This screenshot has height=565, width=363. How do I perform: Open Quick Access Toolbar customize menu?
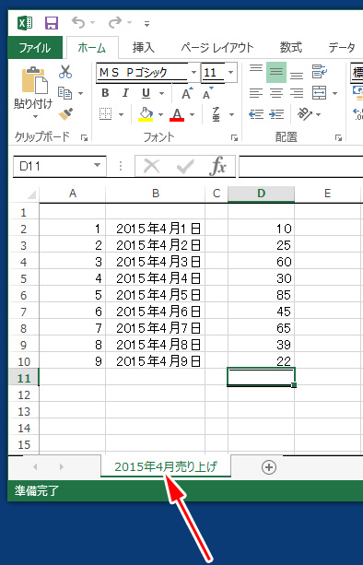146,24
